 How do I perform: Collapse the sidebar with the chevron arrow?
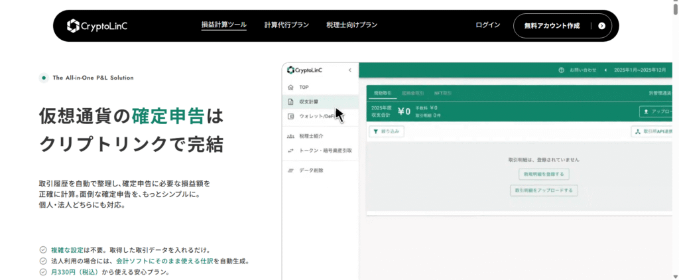(x=350, y=70)
